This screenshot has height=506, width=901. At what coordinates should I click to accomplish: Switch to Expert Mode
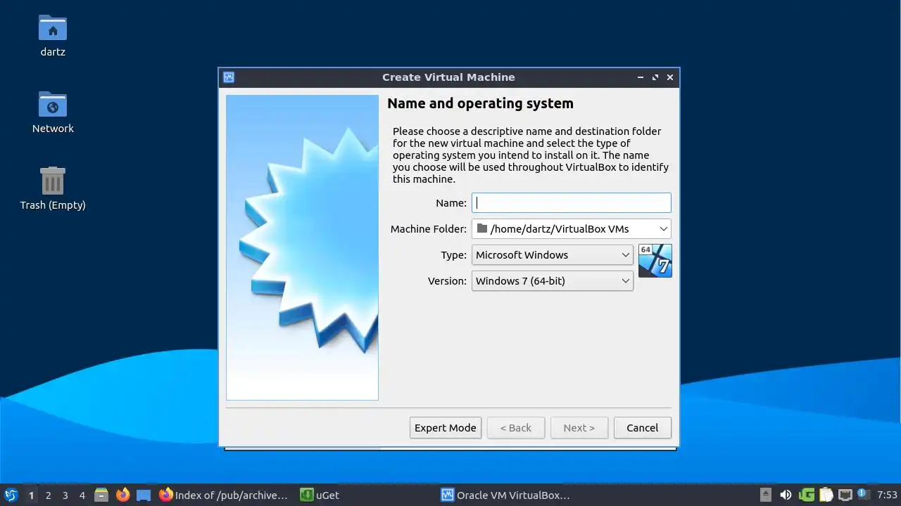tap(446, 427)
